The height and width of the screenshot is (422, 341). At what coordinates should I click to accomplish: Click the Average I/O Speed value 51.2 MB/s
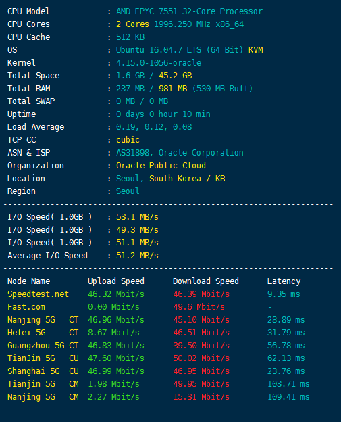pos(137,256)
